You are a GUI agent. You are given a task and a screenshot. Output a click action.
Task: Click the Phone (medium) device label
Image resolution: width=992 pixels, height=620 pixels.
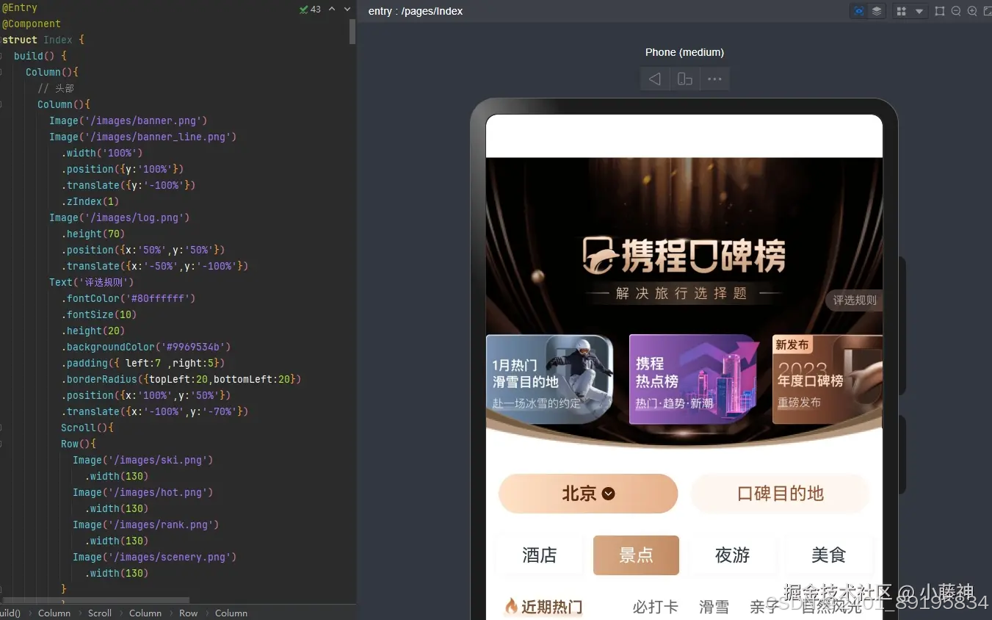click(x=684, y=52)
